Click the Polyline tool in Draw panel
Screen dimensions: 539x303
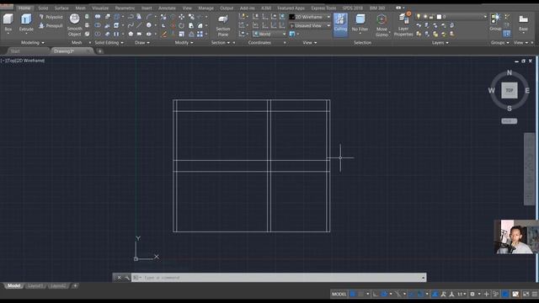(x=131, y=17)
